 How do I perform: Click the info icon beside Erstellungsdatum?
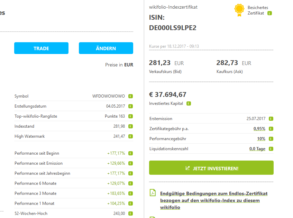(130, 106)
